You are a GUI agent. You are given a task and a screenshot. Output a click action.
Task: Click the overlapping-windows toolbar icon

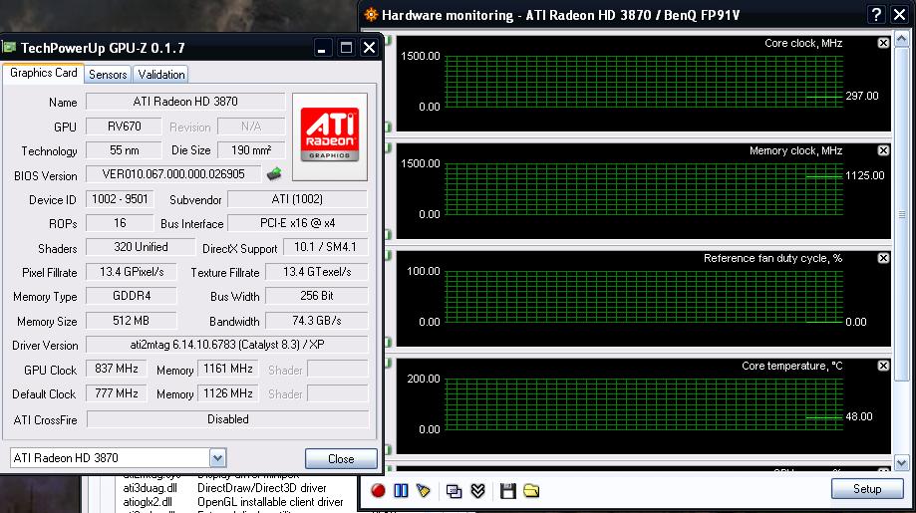454,491
